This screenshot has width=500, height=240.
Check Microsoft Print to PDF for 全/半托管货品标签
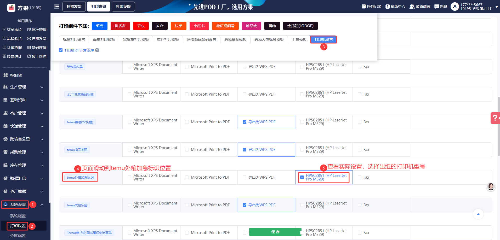pos(187,94)
